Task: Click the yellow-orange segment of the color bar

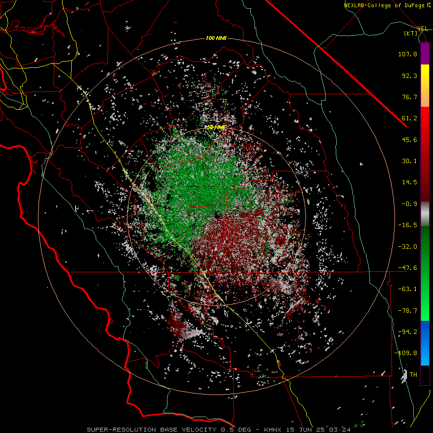Action: (x=425, y=86)
